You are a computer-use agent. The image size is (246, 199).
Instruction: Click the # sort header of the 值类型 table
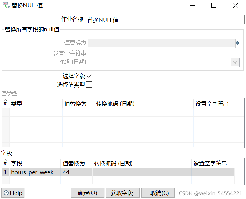[x=5, y=103]
